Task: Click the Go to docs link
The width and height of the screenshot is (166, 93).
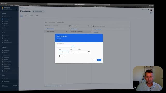Action: (144, 10)
